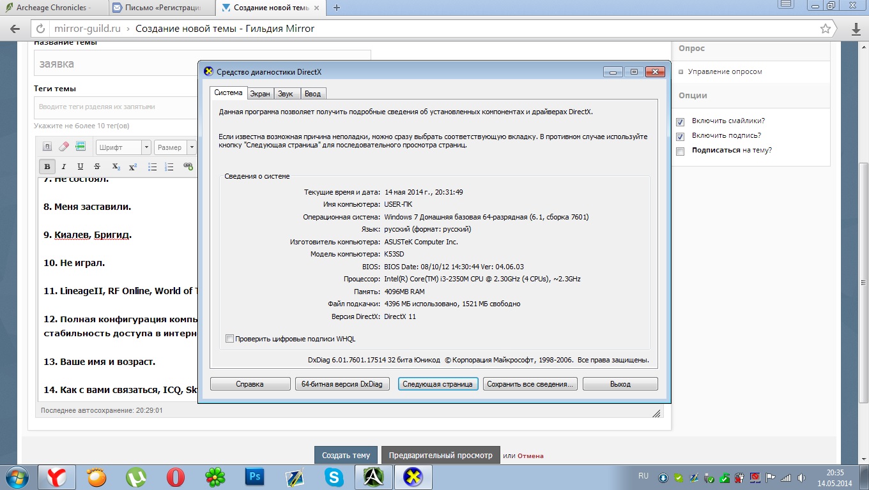Toggle bold formatting in the forum editor

47,167
